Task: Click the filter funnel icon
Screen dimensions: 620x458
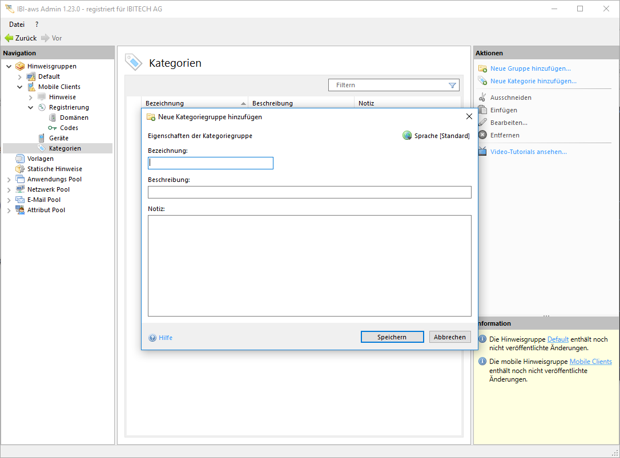Action: (453, 85)
